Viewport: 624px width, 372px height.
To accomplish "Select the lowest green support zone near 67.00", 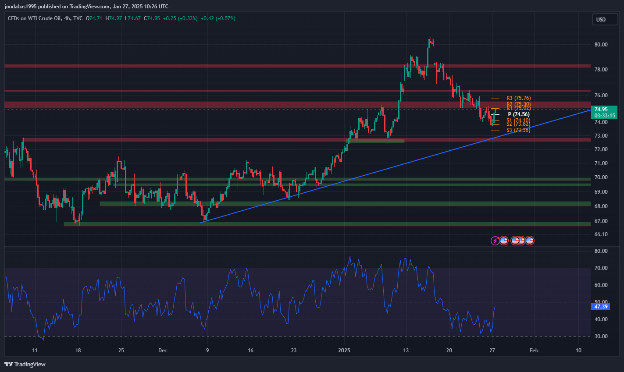I will coord(307,224).
